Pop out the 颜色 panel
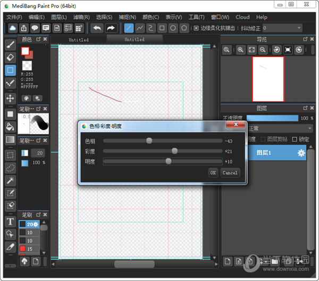Screen dimensions: 319x281 tap(38, 39)
